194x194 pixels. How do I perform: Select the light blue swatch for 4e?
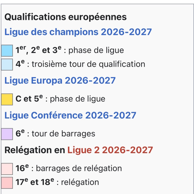pos(7,64)
